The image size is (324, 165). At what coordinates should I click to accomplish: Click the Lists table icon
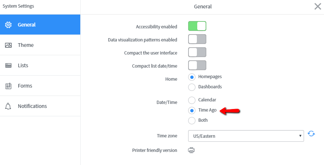(x=8, y=65)
